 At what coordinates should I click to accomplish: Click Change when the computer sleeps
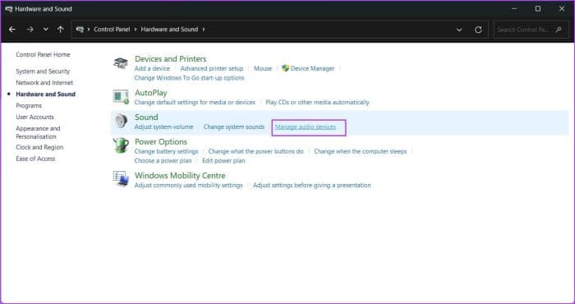pyautogui.click(x=361, y=151)
